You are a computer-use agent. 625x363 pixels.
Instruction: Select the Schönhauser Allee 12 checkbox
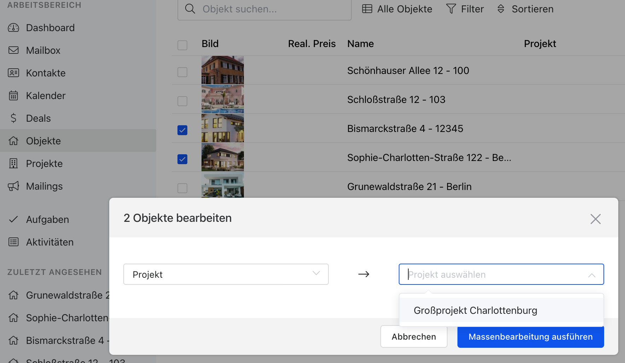[182, 72]
